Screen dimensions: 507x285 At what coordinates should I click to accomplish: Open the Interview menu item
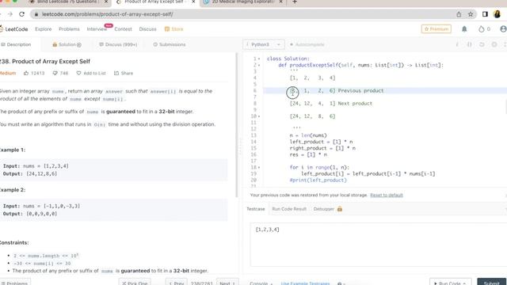tap(97, 29)
